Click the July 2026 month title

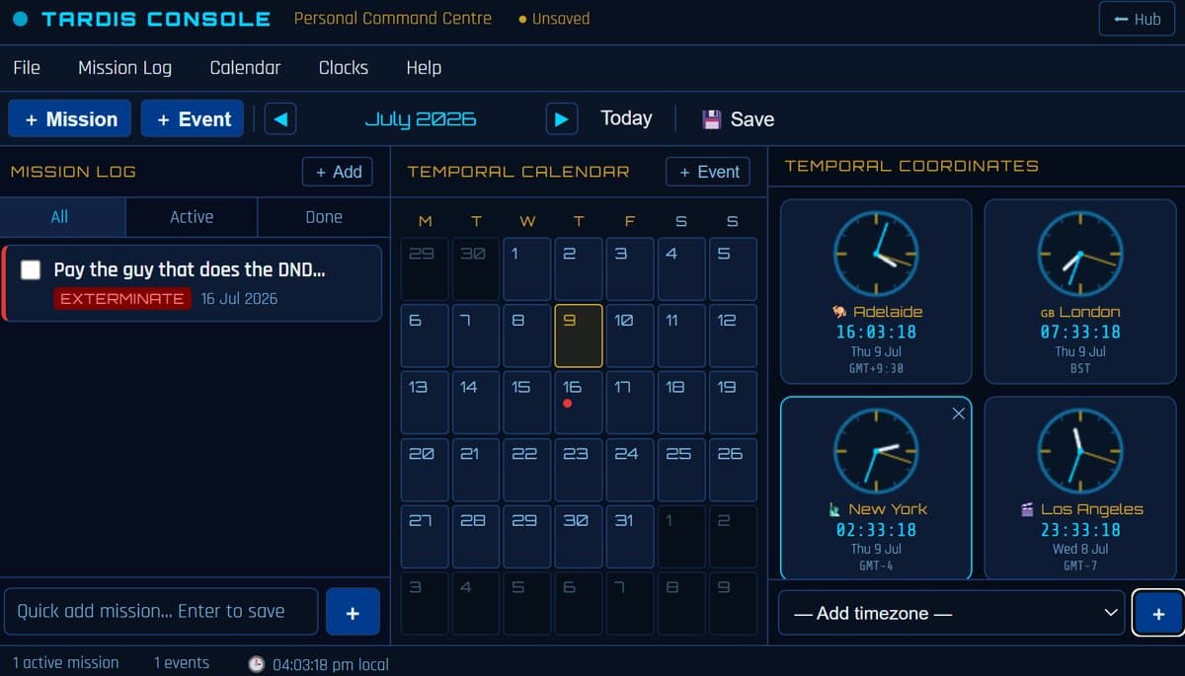coord(421,119)
